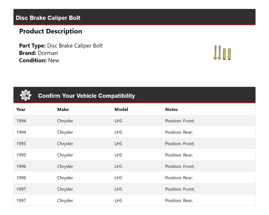Select the 1996 row with Position: Rear
Screen dimensions: 269x215
(x=134, y=178)
